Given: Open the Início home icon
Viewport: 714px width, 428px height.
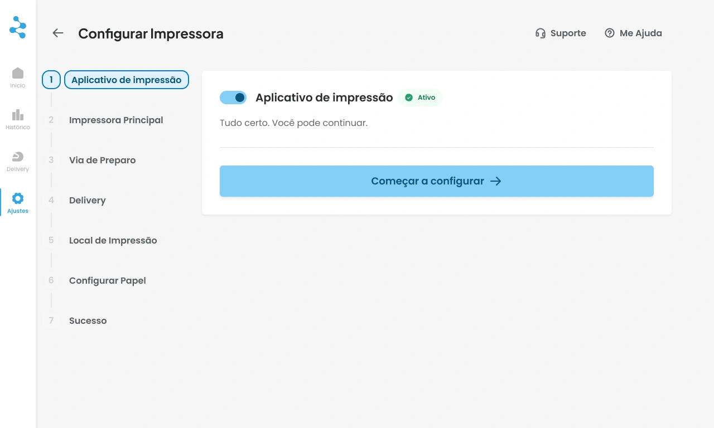Looking at the screenshot, I should [18, 73].
